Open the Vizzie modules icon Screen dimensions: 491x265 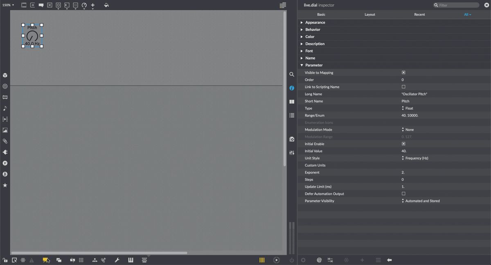5,163
